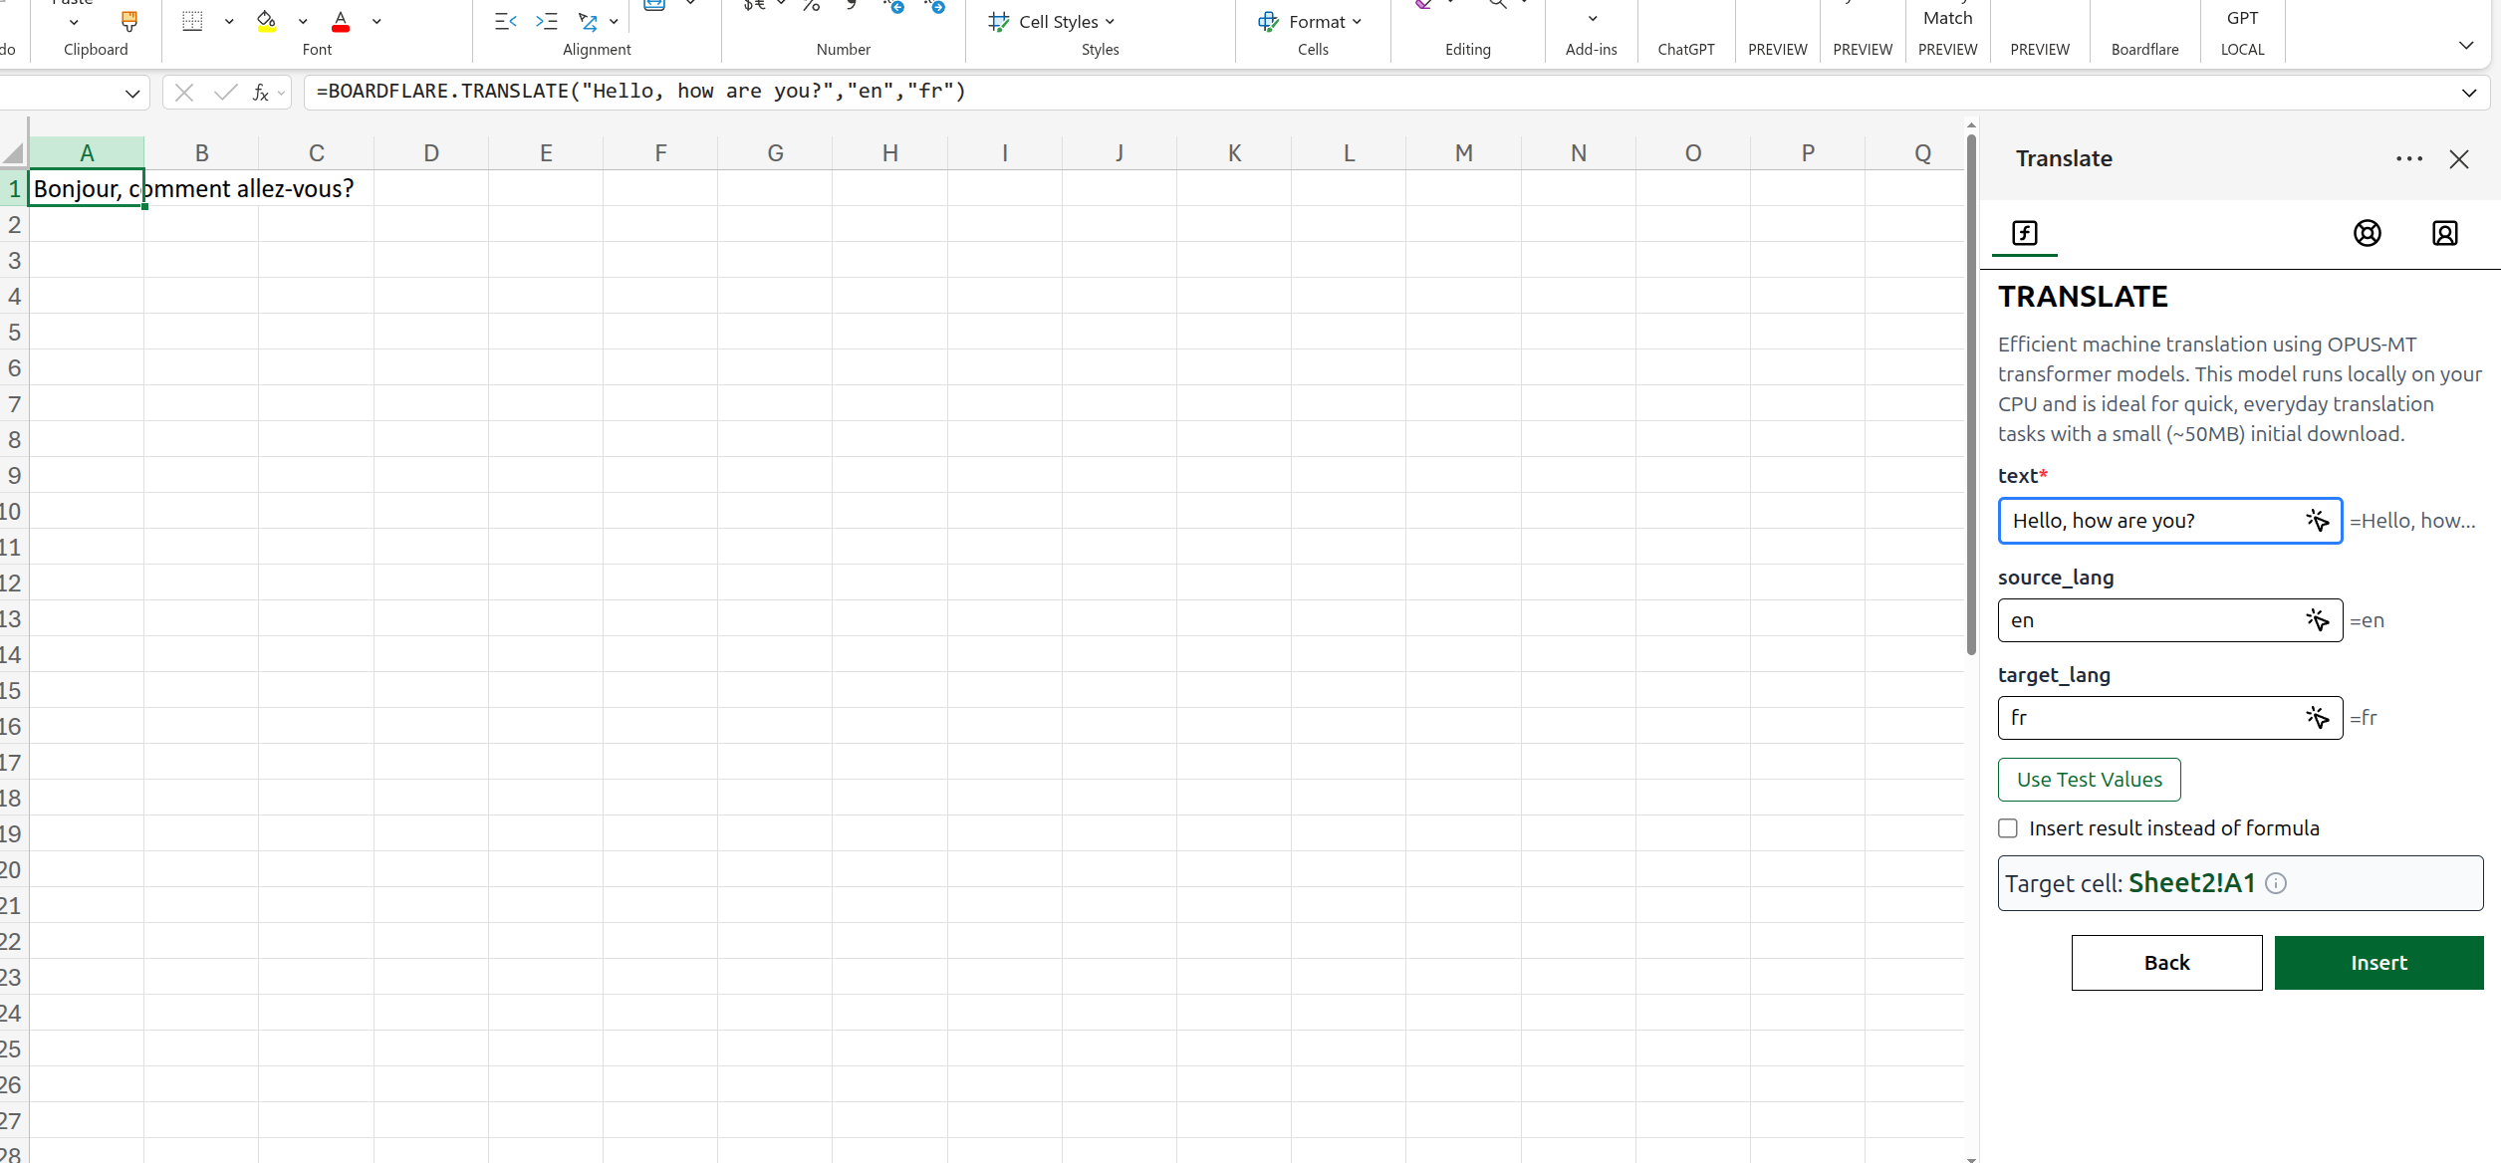Open the Cell Styles dropdown
2501x1163 pixels.
click(x=1110, y=22)
